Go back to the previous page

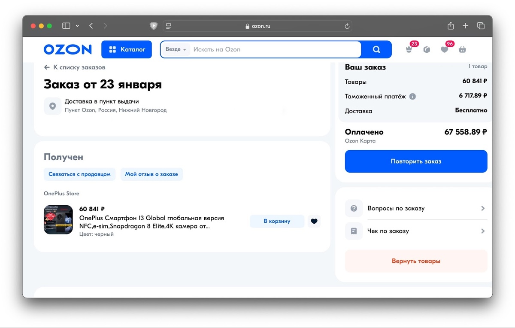click(x=91, y=26)
